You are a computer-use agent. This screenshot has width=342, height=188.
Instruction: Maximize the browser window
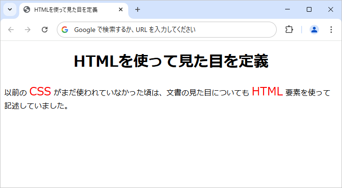(309, 9)
